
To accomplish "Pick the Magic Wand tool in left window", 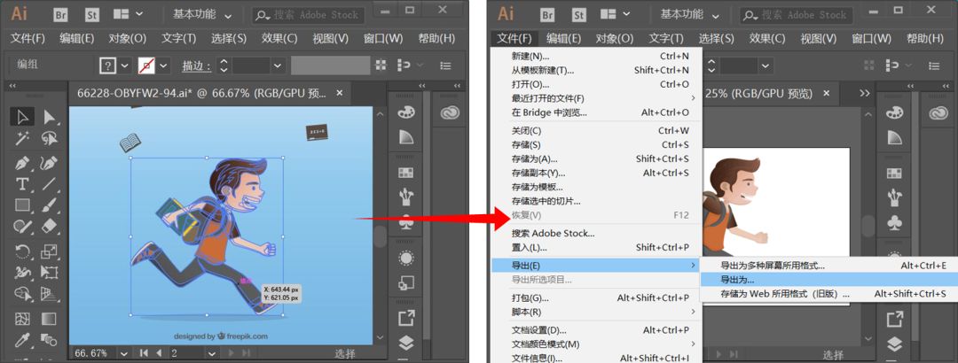I will 22,138.
